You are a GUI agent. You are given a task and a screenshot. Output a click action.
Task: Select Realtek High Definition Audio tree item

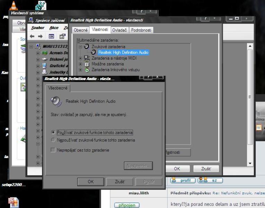[x=123, y=52]
